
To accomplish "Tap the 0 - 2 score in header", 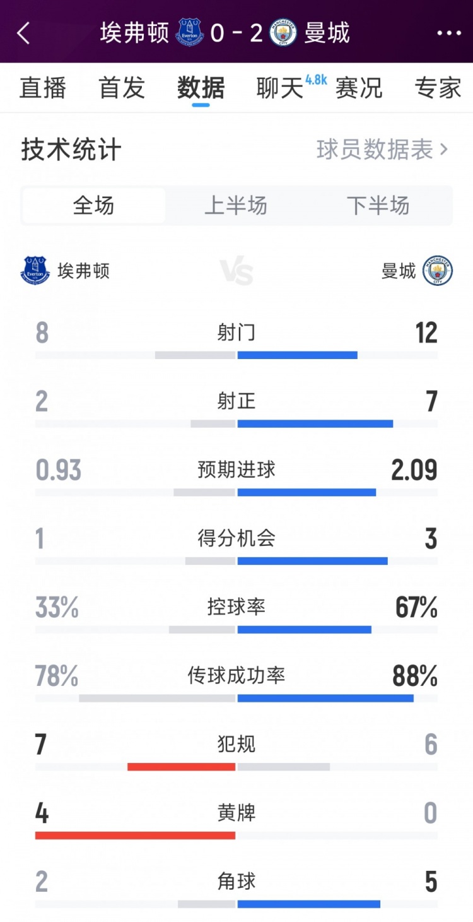I will (x=237, y=33).
